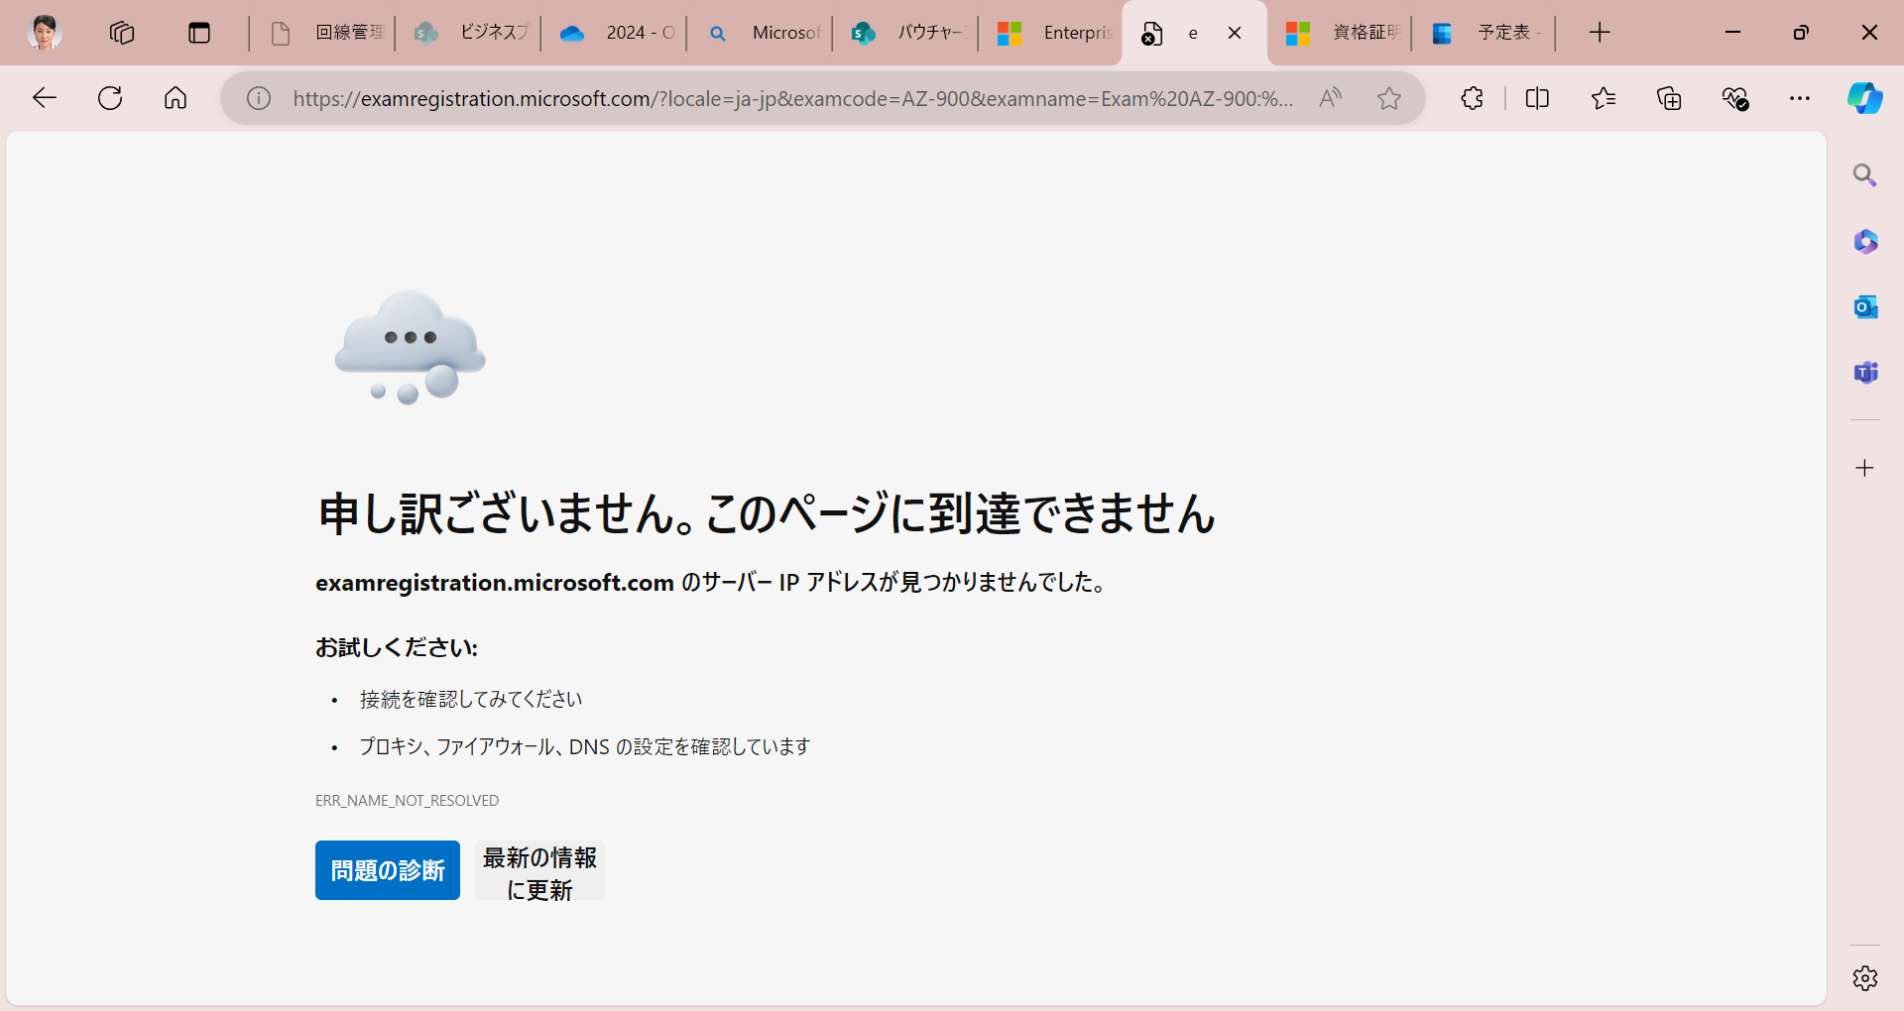Close the current error tab
Image resolution: width=1904 pixels, height=1011 pixels.
1235,33
